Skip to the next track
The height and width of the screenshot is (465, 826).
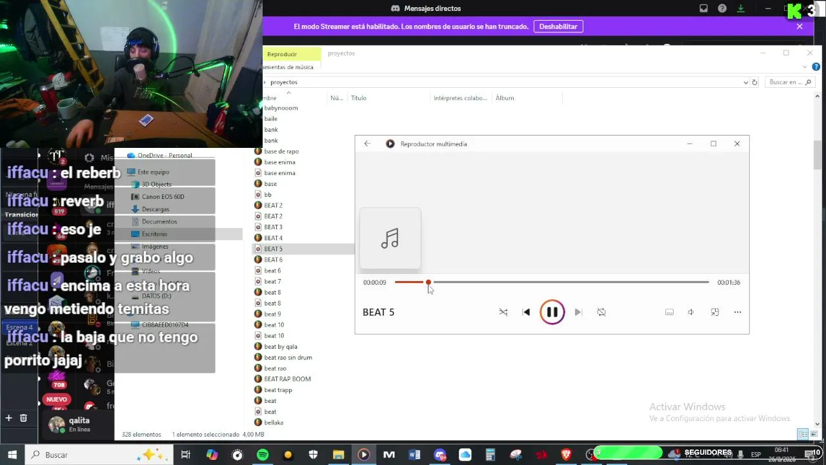click(x=578, y=312)
